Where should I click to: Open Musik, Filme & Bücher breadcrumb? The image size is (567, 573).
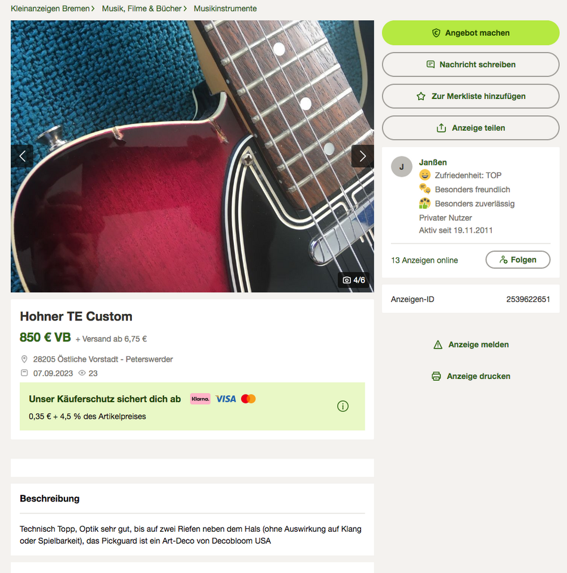[141, 8]
